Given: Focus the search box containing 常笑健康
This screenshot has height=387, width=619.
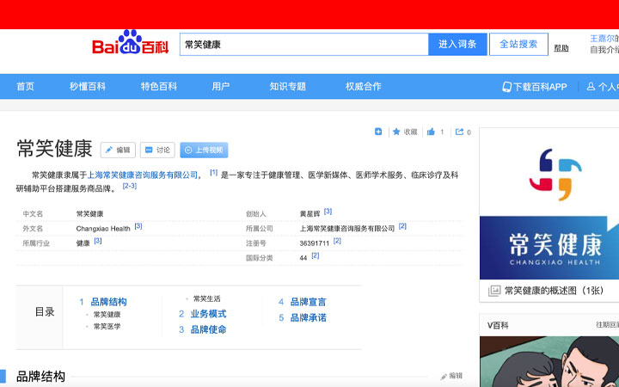Looking at the screenshot, I should coord(304,44).
